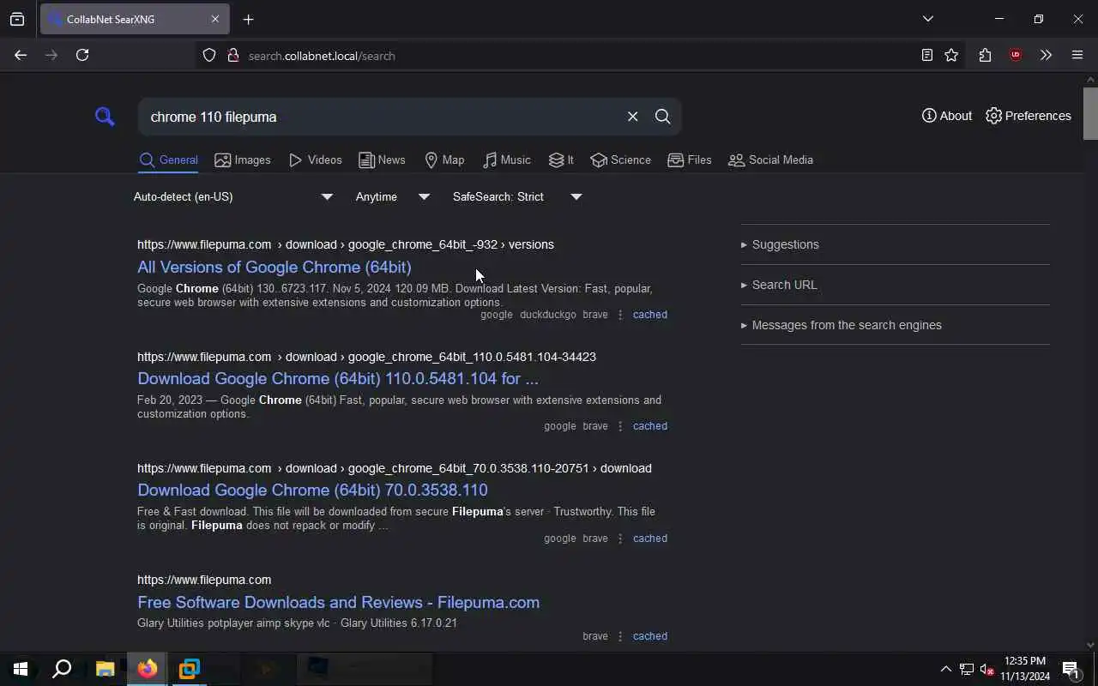This screenshot has width=1098, height=686.
Task: Open All Versions of Google Chrome result
Action: [x=274, y=267]
